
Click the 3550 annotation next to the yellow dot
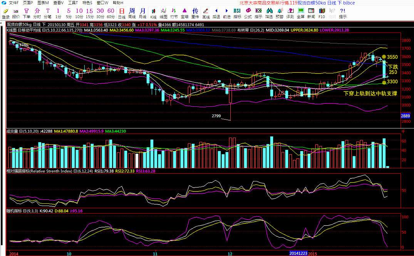pyautogui.click(x=392, y=57)
